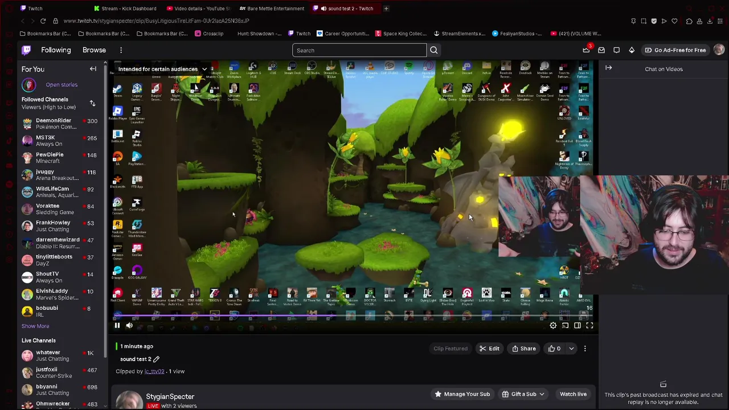Sort followed channels by viewers
Image resolution: width=729 pixels, height=410 pixels.
point(92,103)
